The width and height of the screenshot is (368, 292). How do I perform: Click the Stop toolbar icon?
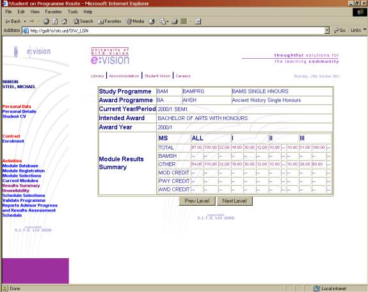[x=46, y=21]
